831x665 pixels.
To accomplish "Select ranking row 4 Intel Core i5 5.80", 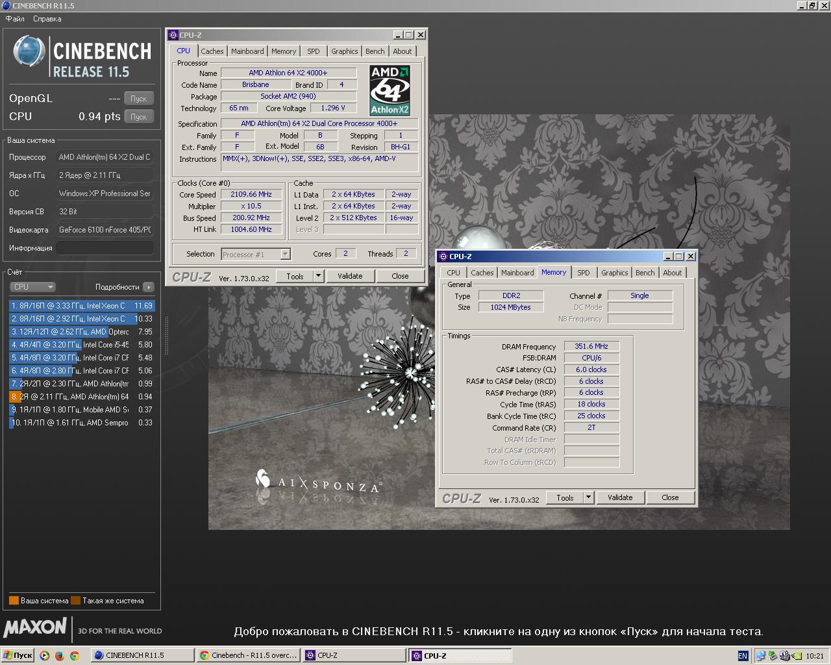I will (82, 345).
